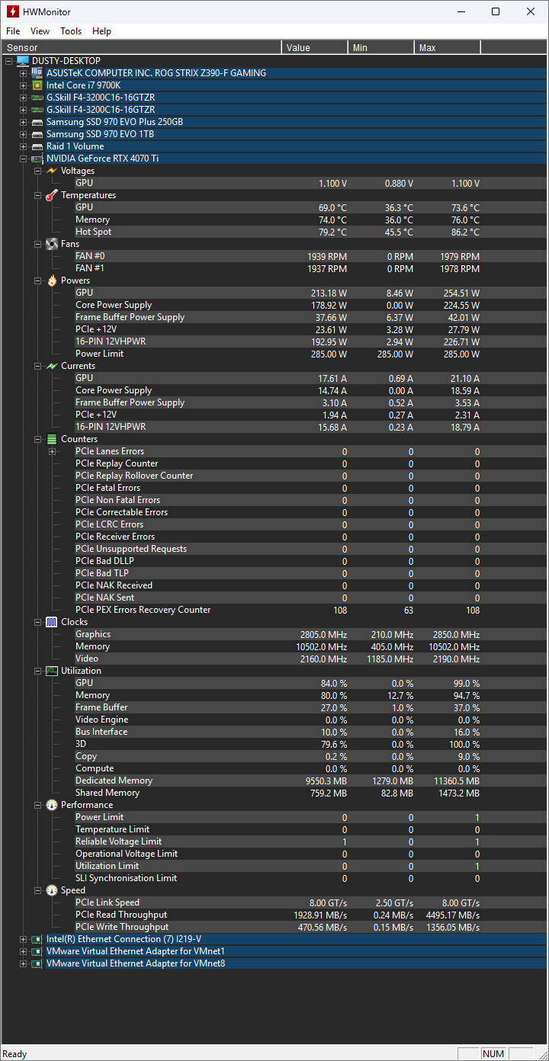Expand the Intel Ethernet Connection node
Viewport: 549px width, 1061px height.
(24, 939)
